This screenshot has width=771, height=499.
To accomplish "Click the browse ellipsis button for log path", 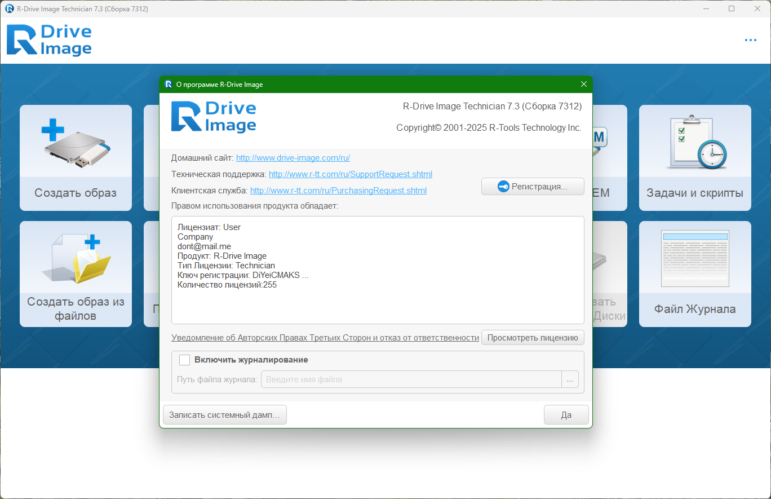I will (570, 379).
